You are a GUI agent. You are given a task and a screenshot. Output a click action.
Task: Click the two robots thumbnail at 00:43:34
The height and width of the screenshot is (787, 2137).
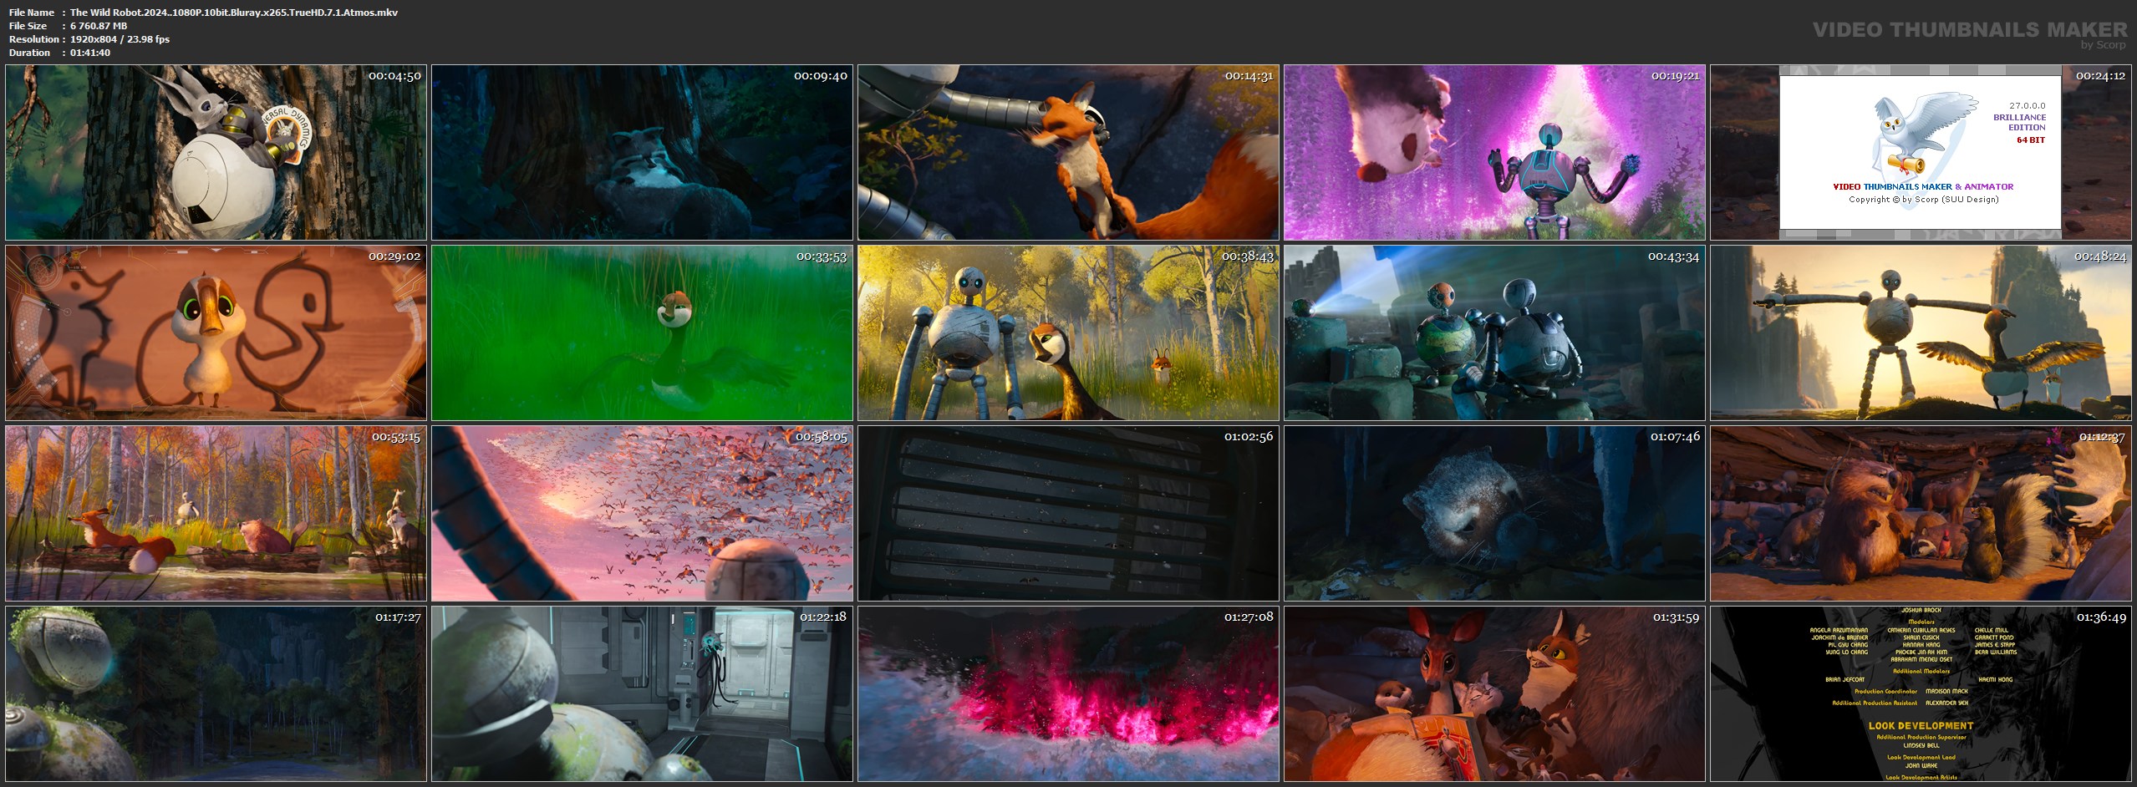coord(1494,333)
